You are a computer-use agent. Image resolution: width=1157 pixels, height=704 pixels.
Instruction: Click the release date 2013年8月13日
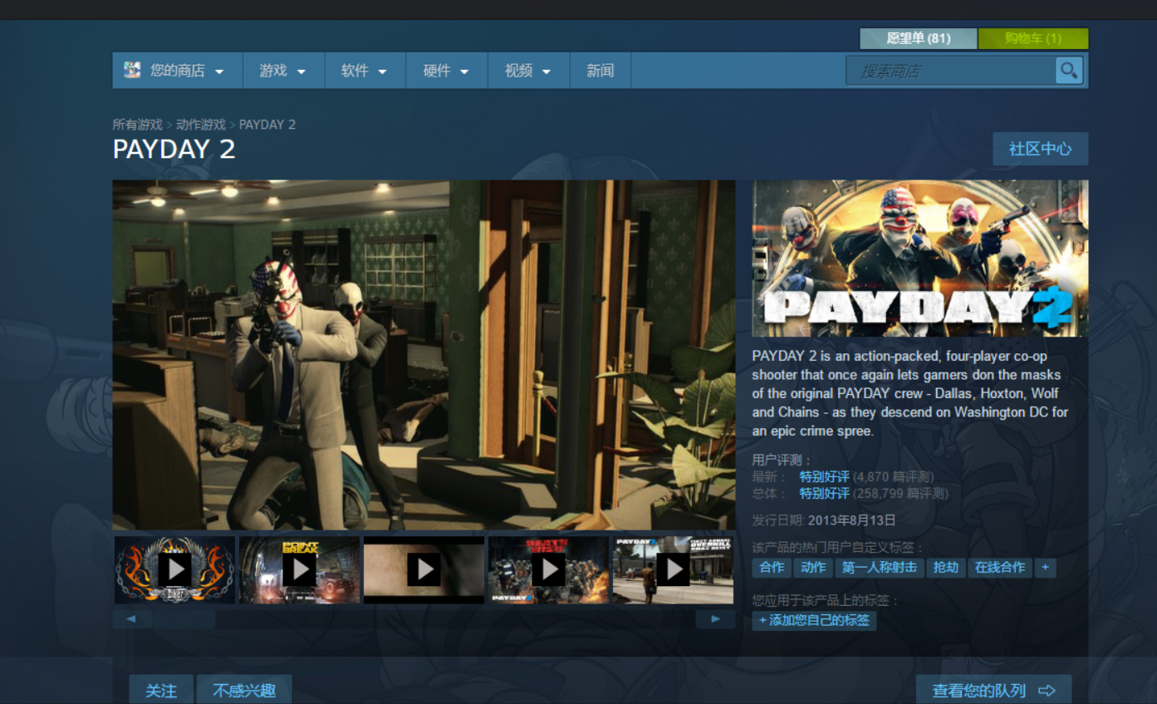pos(852,520)
